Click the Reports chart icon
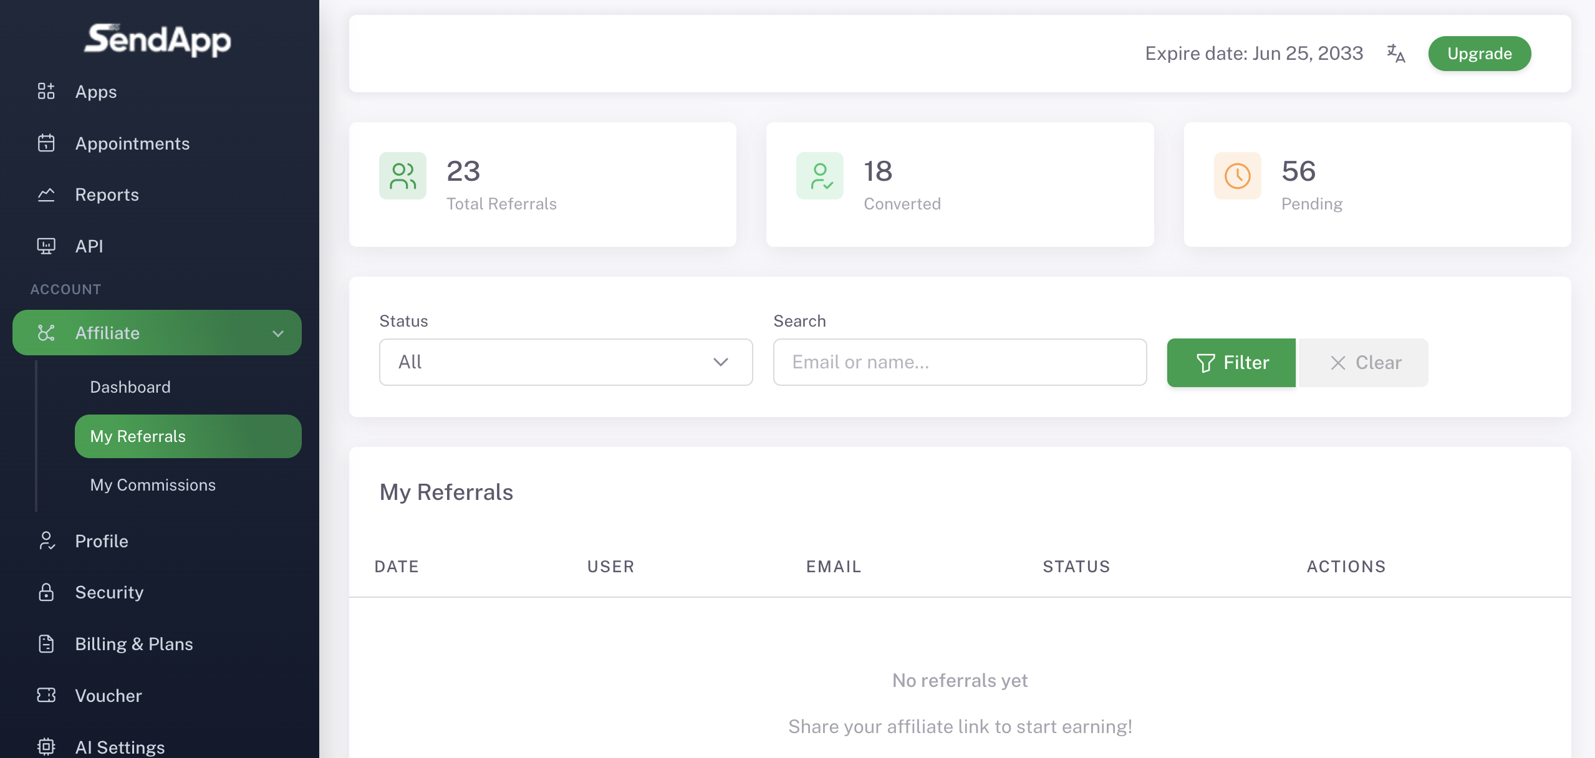1595x758 pixels. point(46,194)
